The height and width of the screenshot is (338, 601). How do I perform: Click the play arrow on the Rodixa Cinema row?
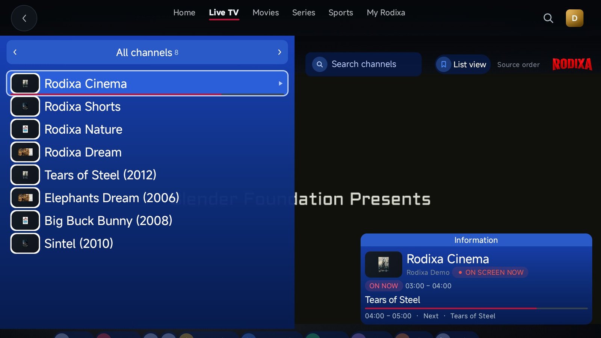point(280,83)
